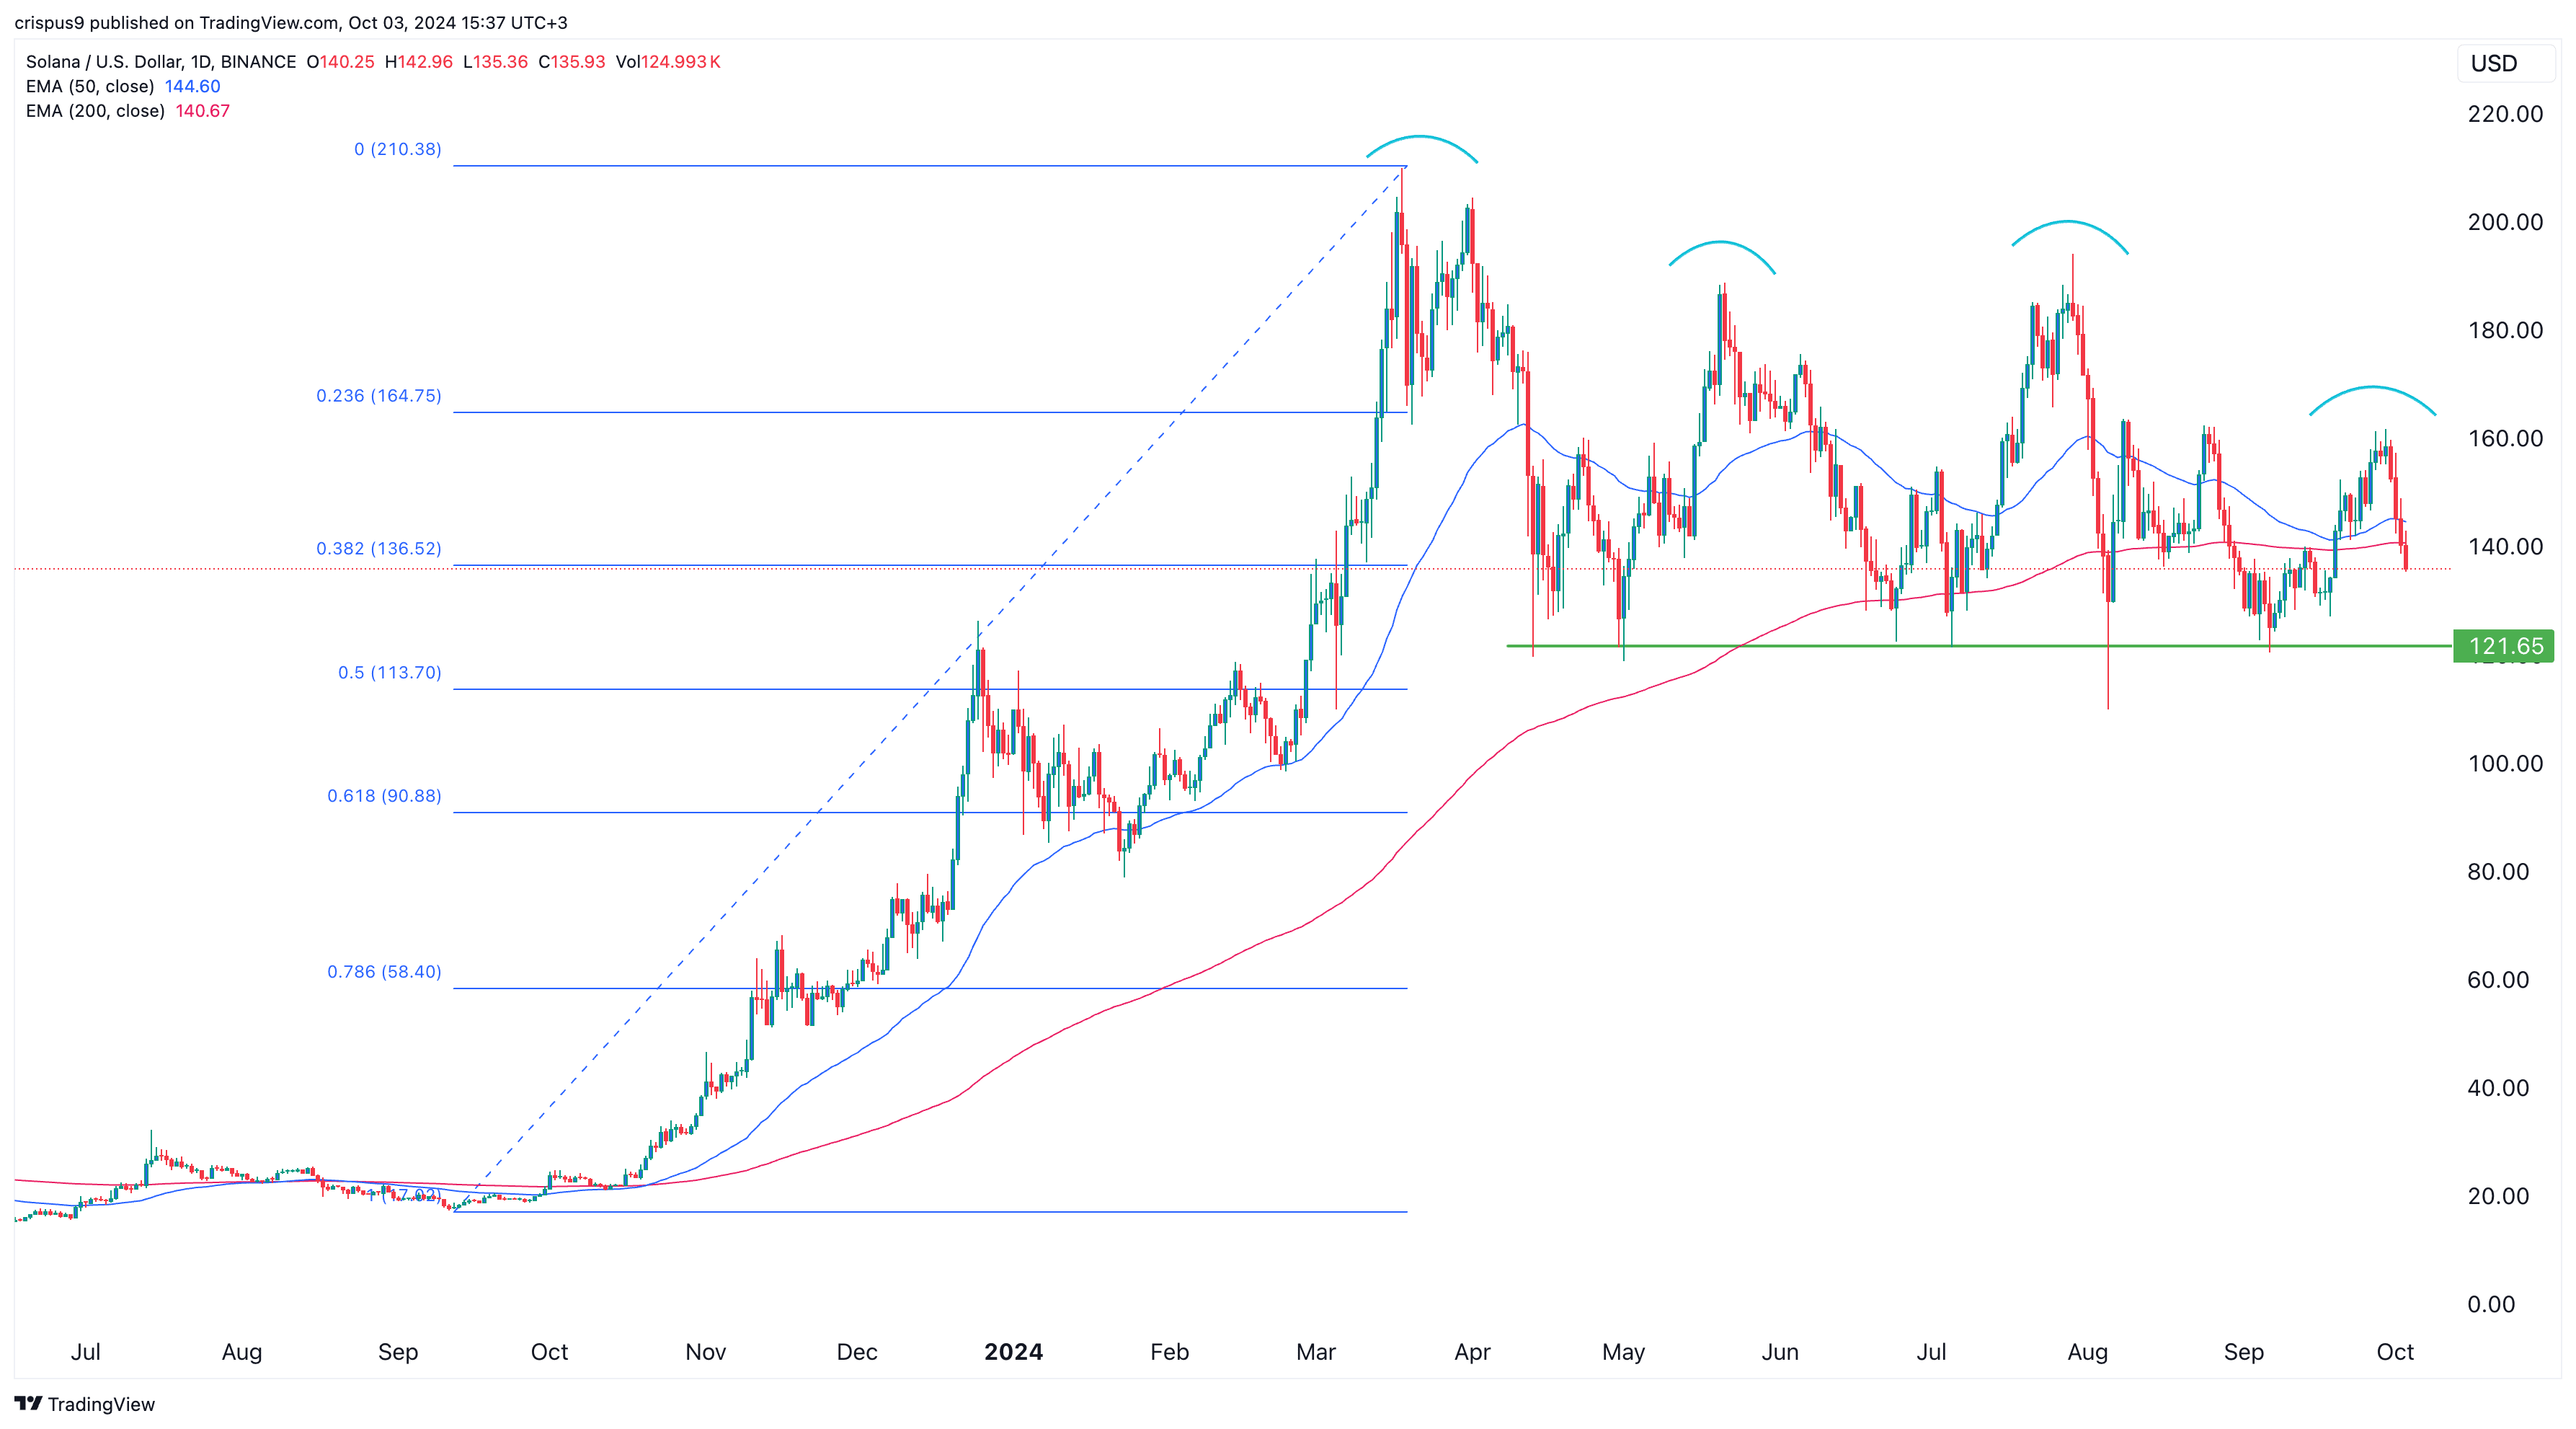The image size is (2576, 1429).
Task: Click the 220.00 price axis label
Action: click(2505, 114)
